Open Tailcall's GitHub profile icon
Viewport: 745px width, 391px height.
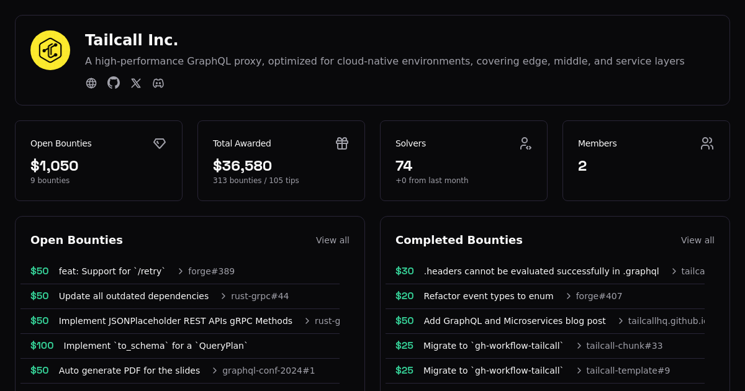coord(114,83)
